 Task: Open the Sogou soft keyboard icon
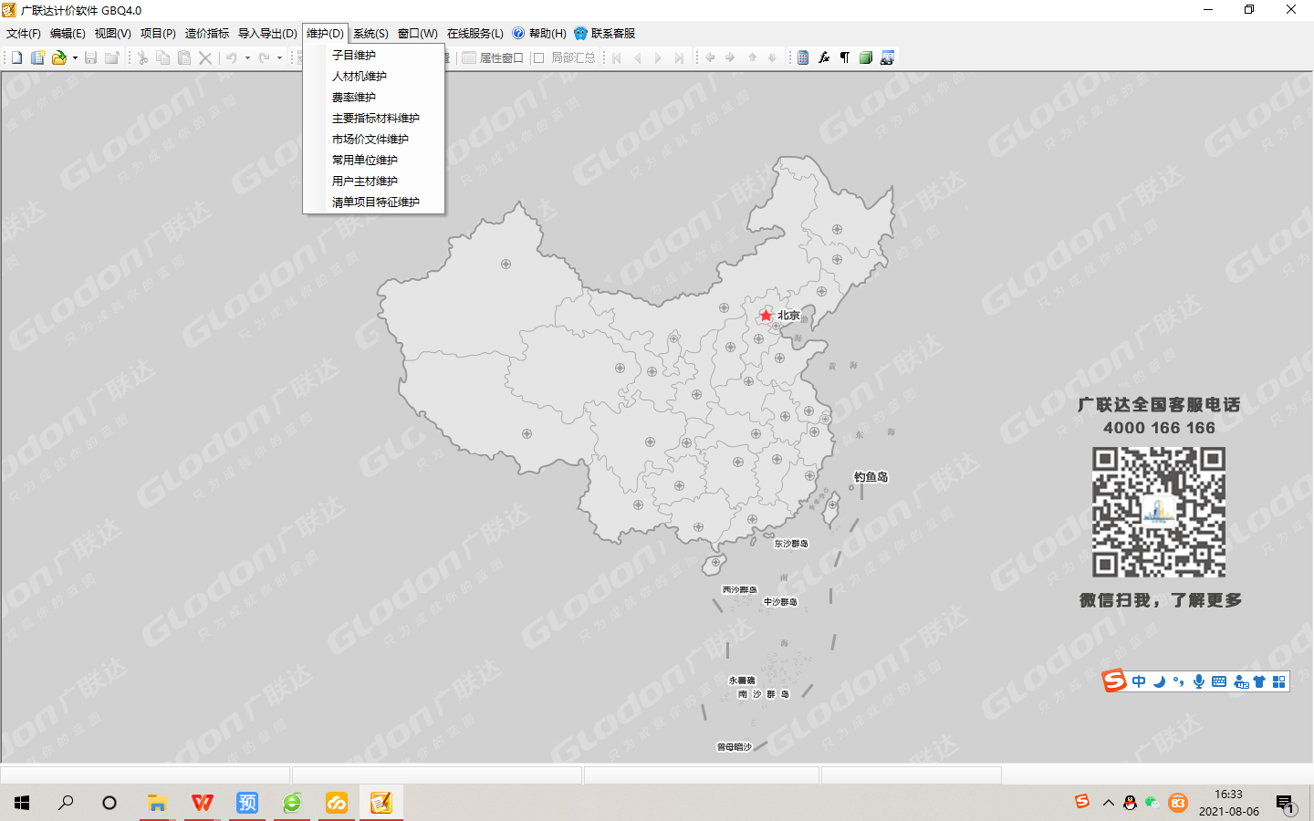pyautogui.click(x=1219, y=681)
